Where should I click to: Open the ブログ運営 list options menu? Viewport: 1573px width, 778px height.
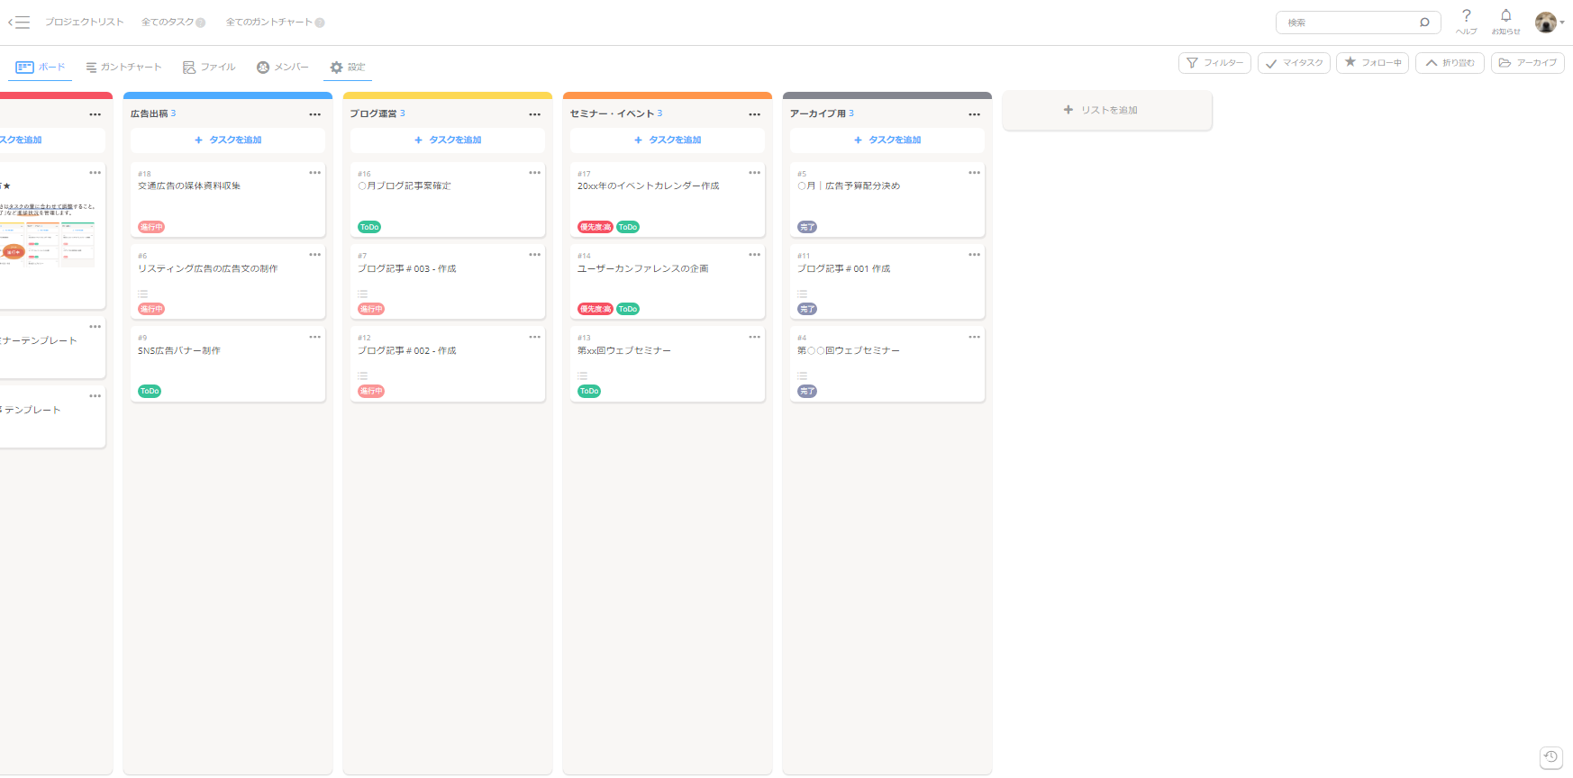click(534, 114)
